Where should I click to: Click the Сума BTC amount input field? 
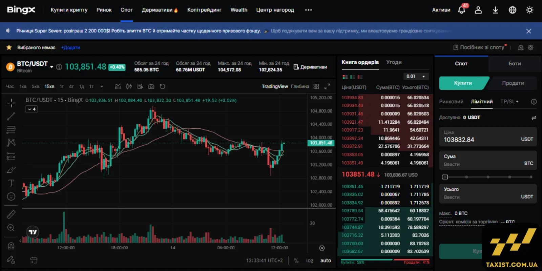click(x=488, y=160)
